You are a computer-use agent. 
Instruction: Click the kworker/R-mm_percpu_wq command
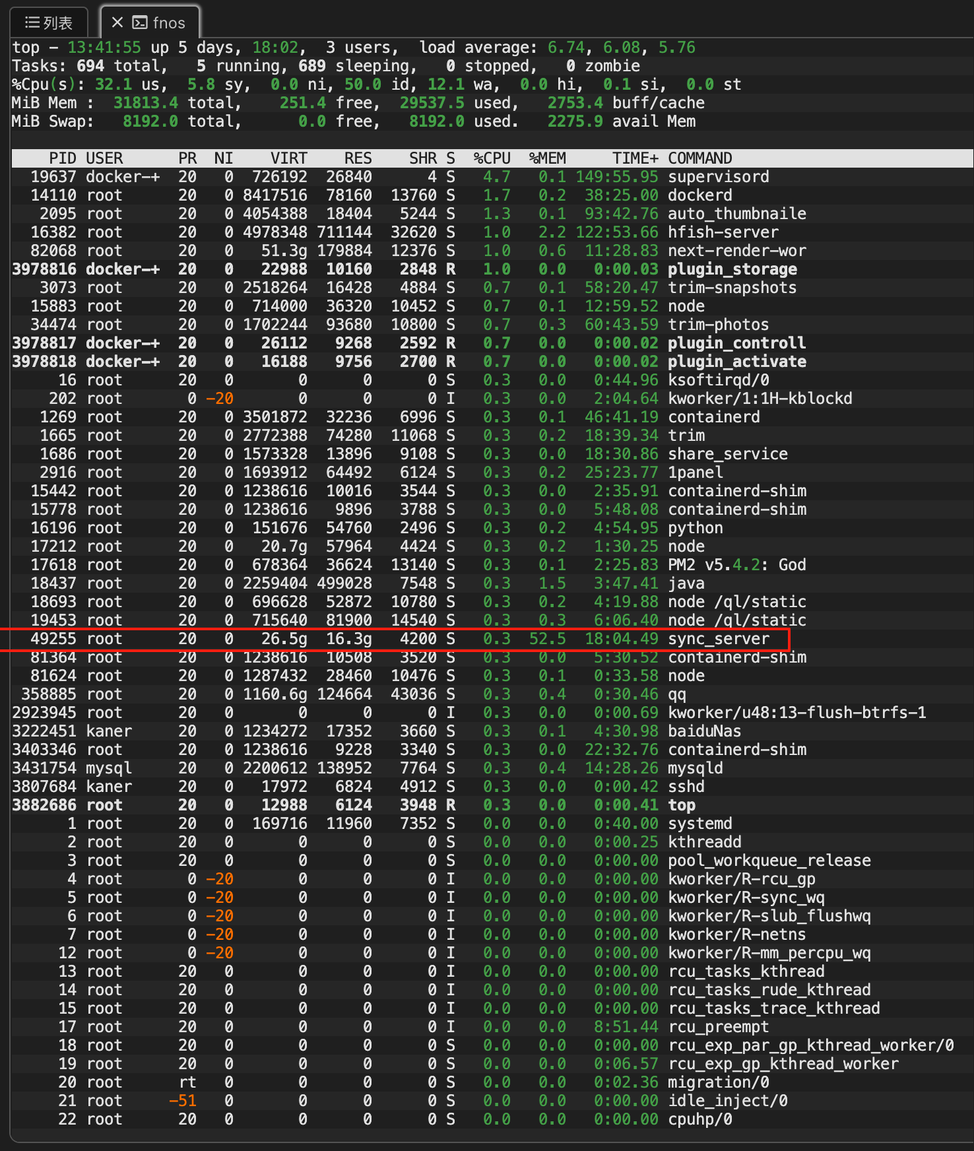[769, 953]
